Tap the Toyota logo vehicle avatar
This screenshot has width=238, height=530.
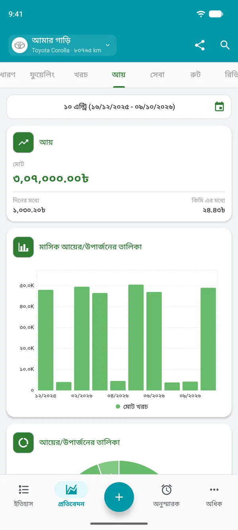point(19,45)
